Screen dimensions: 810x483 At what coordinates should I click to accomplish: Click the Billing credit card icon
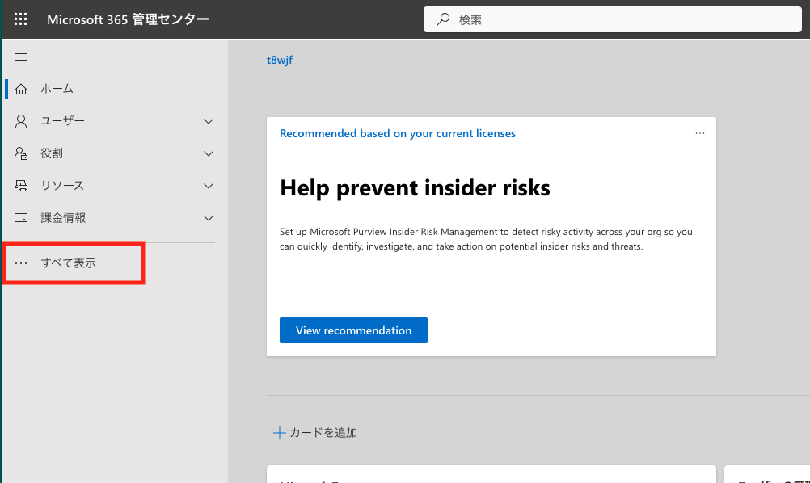(x=21, y=218)
